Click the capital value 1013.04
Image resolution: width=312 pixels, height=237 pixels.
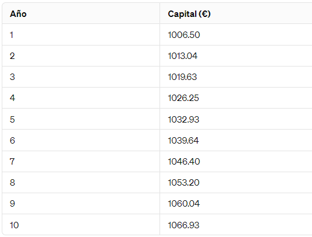coord(183,56)
